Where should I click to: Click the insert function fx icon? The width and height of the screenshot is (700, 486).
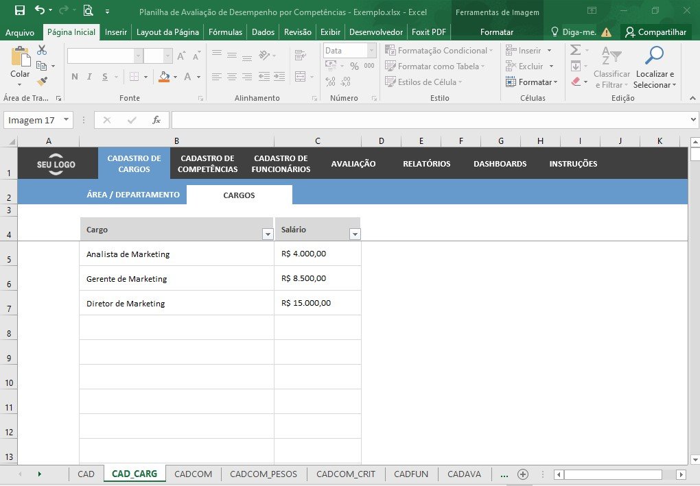pos(156,120)
